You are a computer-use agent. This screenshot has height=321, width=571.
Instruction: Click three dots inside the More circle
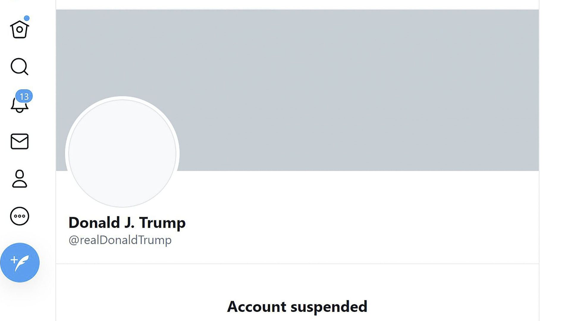20,216
